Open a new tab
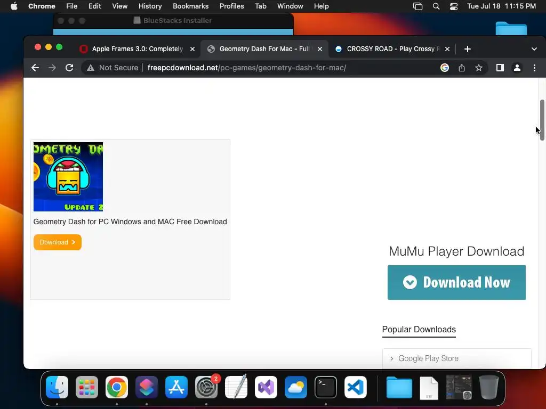The height and width of the screenshot is (409, 546). pos(468,49)
